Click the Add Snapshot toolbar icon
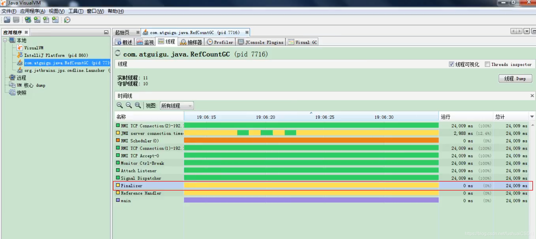The image size is (536, 239). tap(55, 20)
